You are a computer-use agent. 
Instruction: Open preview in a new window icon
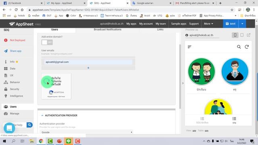click(x=249, y=35)
